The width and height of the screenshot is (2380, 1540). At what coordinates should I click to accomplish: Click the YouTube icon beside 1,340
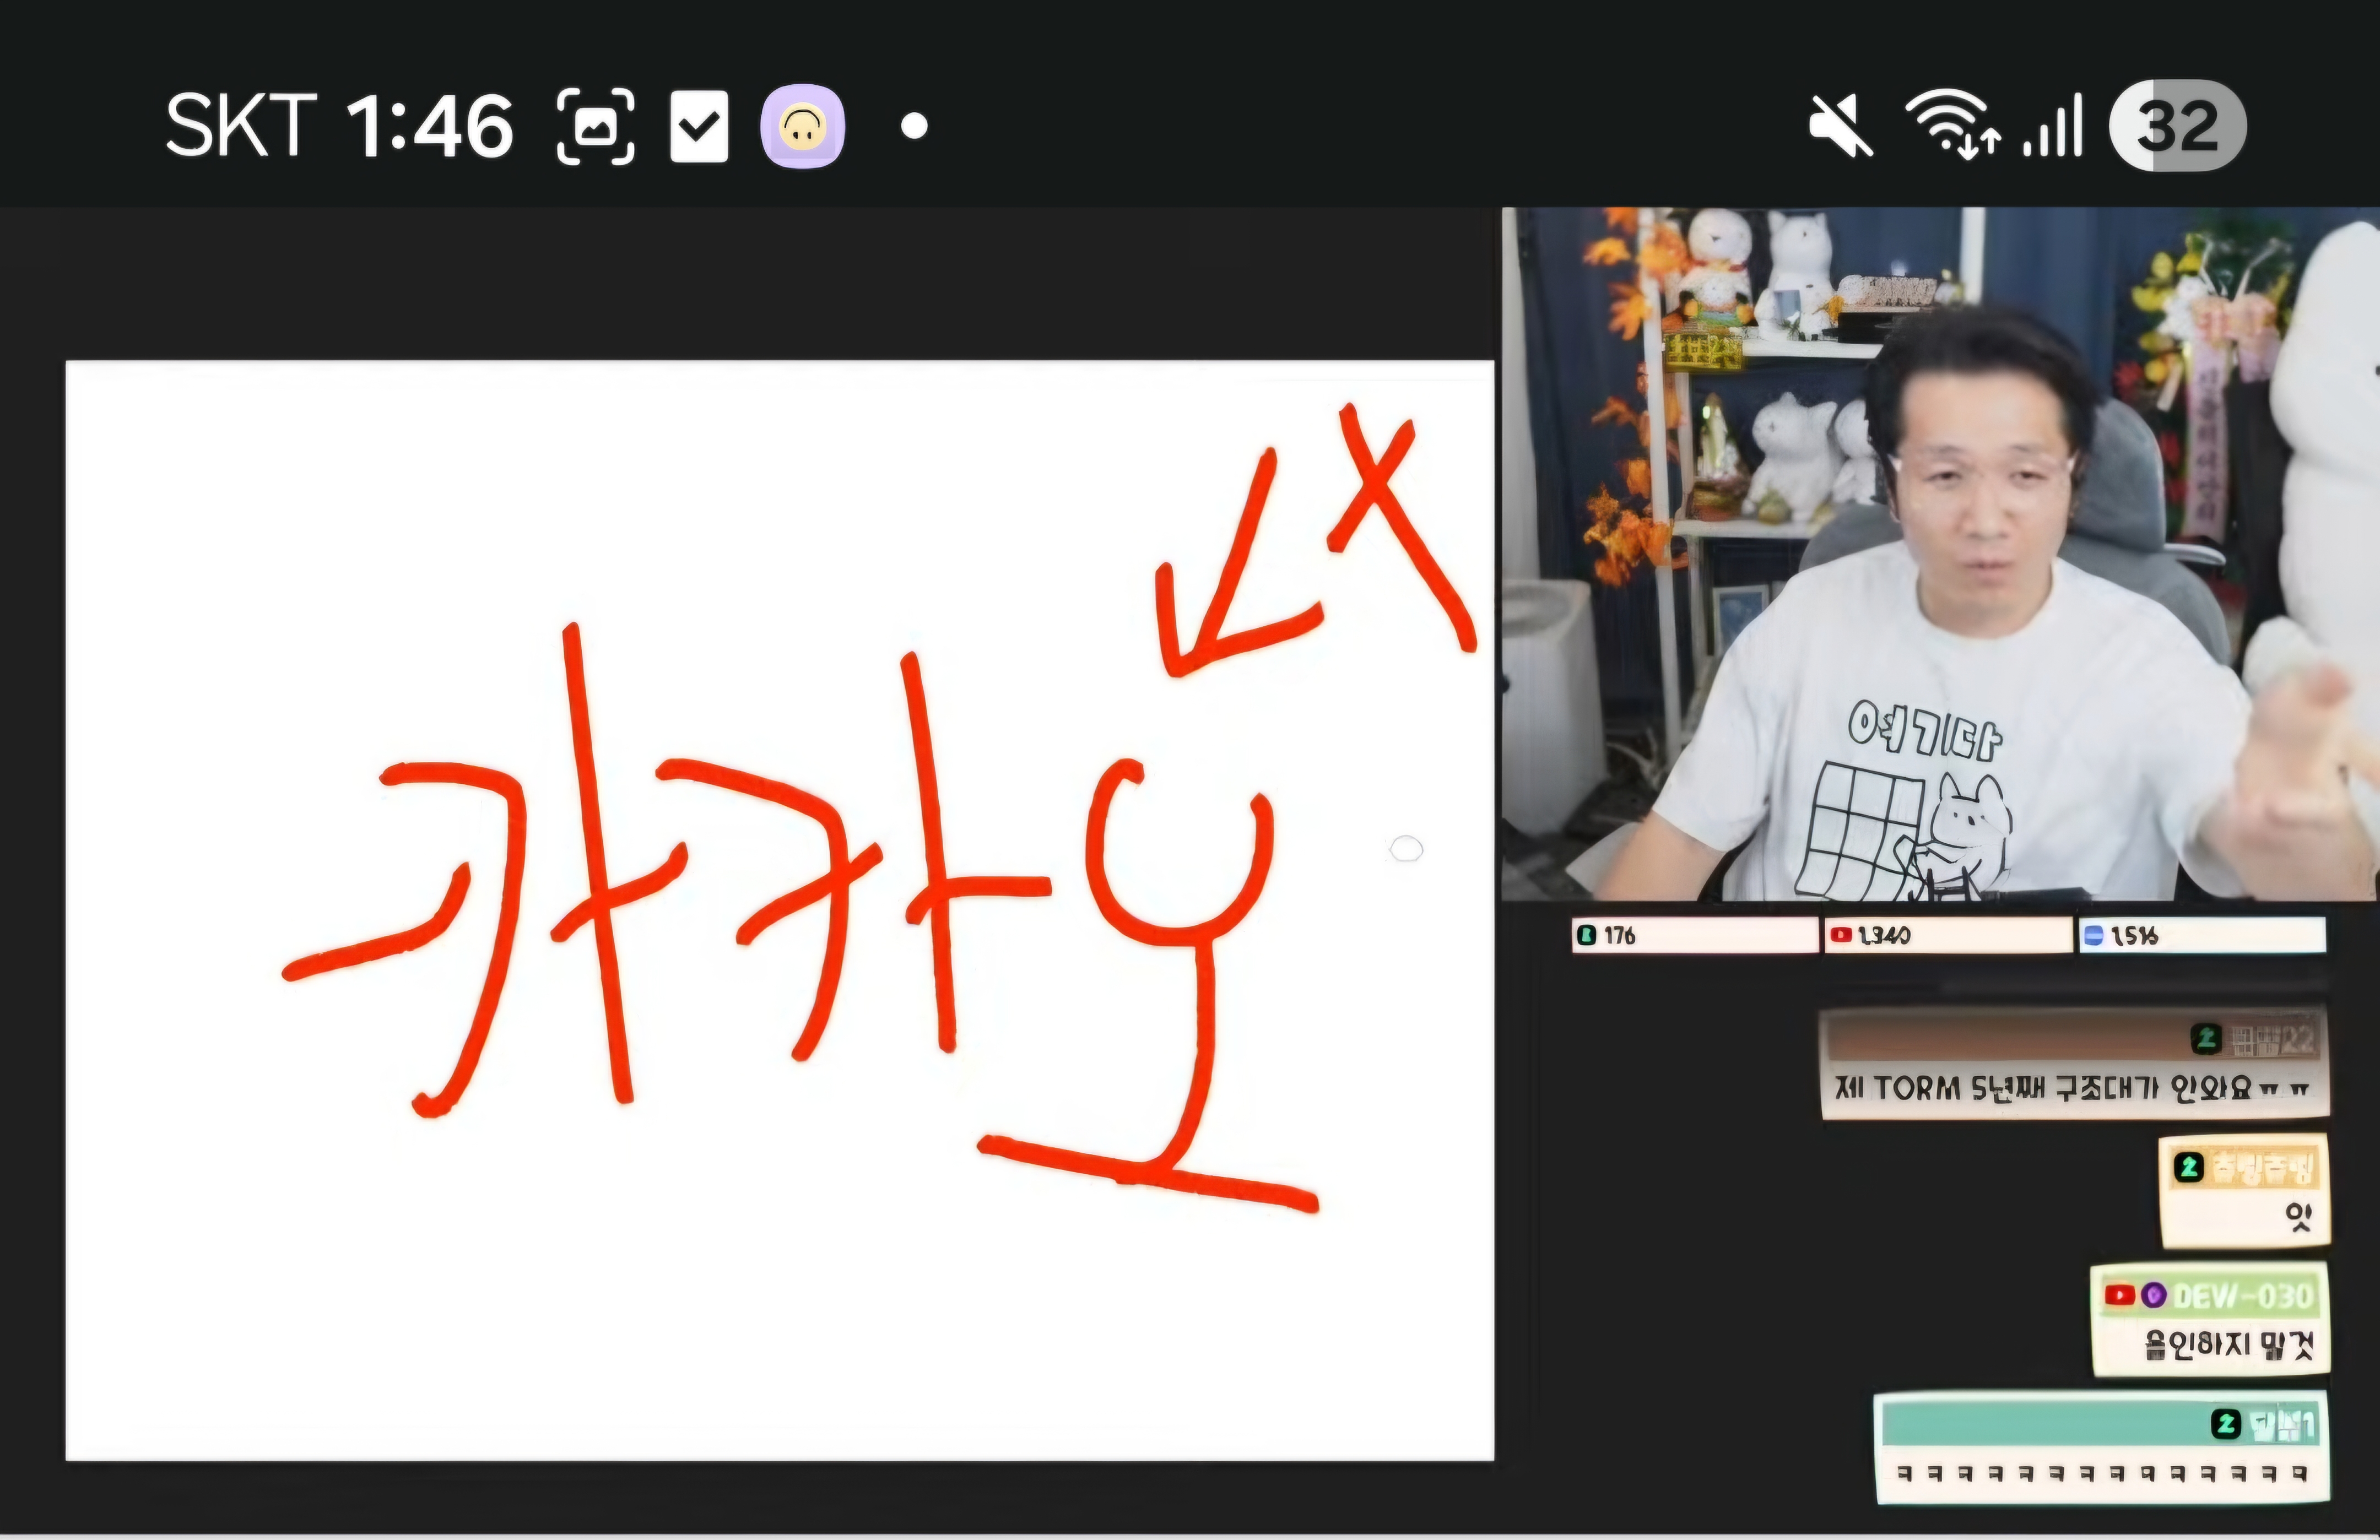(1840, 935)
